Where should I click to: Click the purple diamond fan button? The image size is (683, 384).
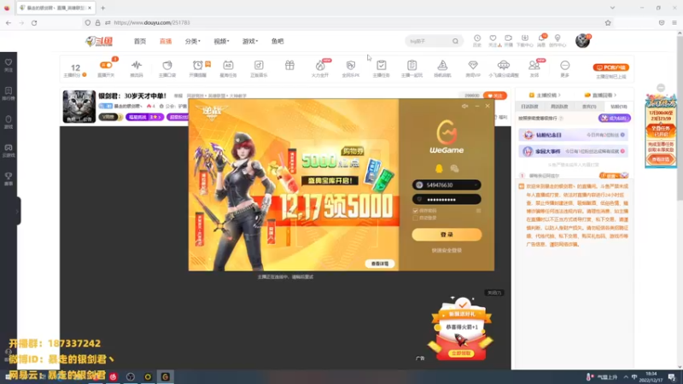[614, 119]
